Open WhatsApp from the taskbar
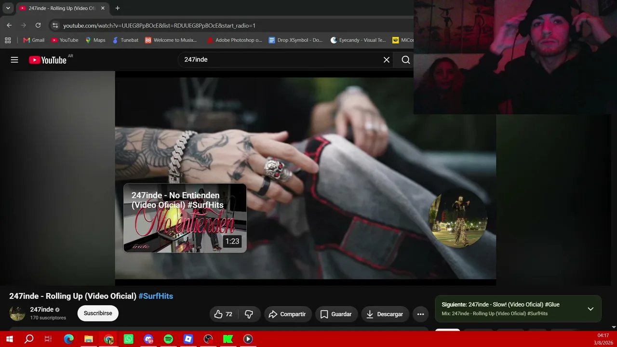 [128, 339]
